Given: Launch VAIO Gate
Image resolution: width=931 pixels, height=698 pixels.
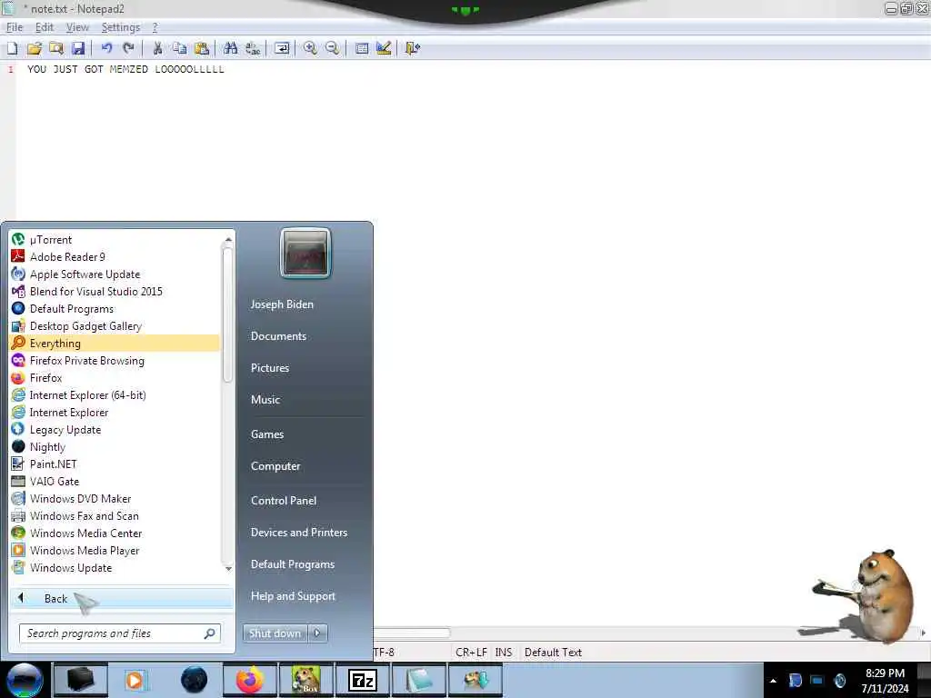Looking at the screenshot, I should click(115, 482).
